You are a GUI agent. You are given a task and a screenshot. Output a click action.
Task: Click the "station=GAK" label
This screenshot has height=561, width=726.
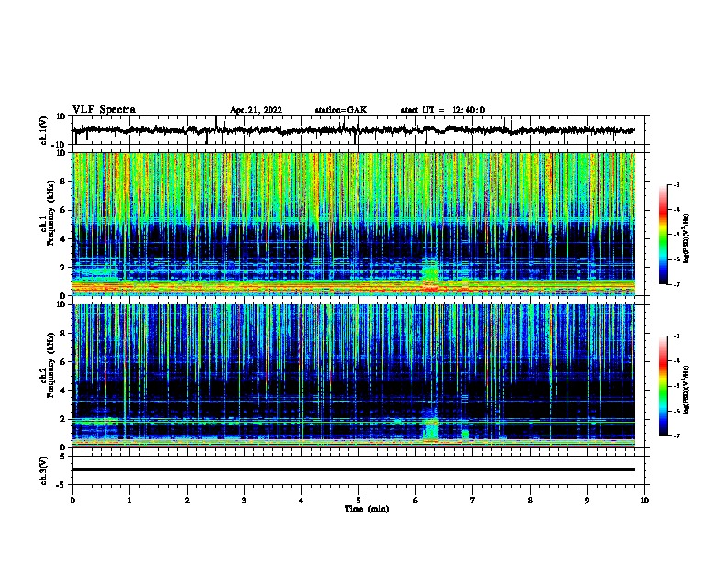click(341, 110)
